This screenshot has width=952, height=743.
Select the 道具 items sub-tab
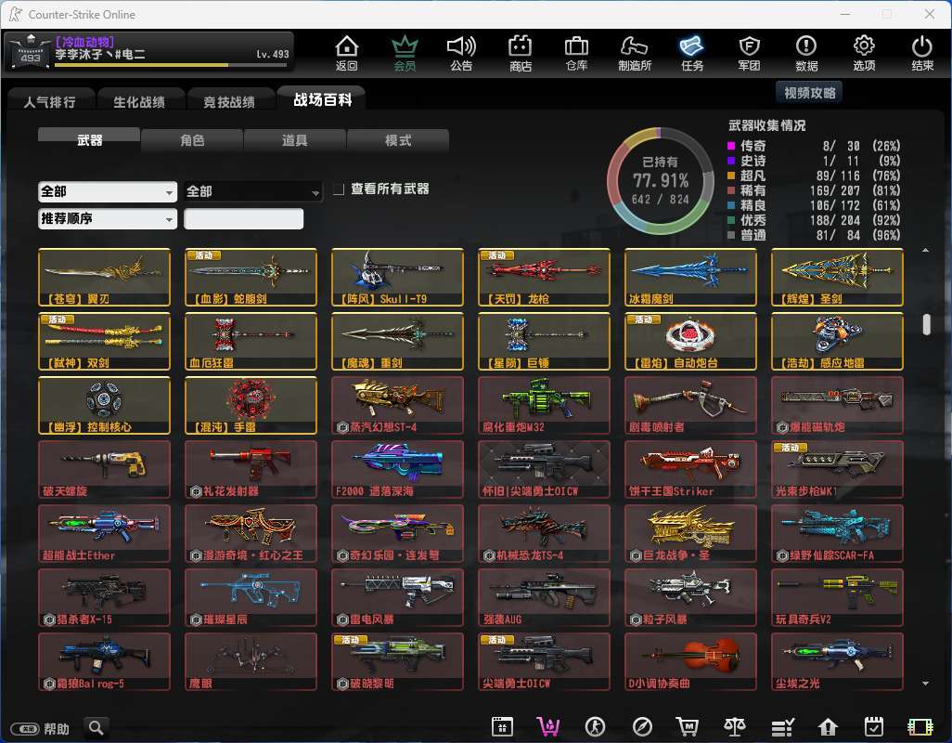point(294,140)
